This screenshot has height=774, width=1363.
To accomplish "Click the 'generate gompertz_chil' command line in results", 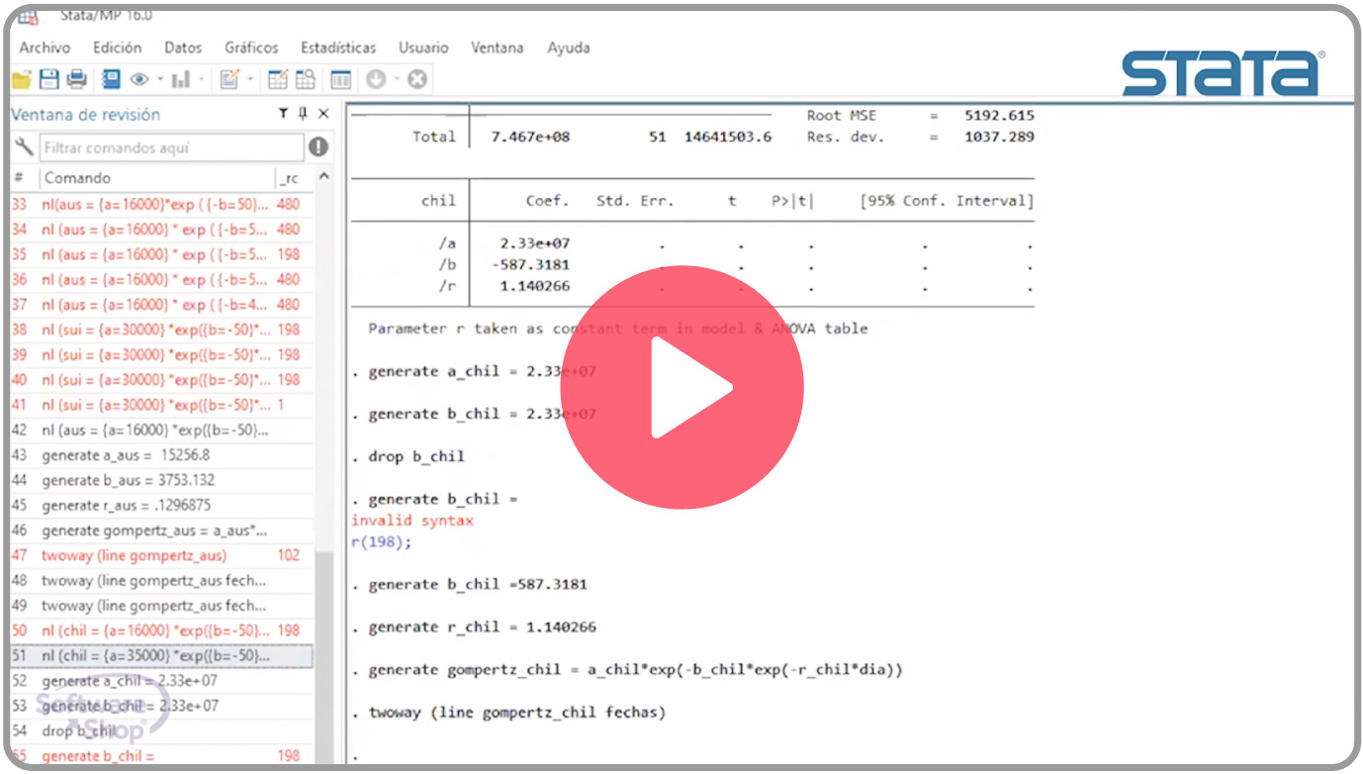I will 635,670.
